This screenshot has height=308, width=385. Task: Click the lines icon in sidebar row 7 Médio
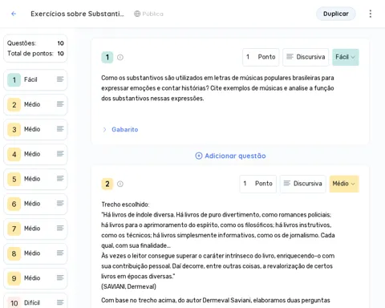click(60, 229)
